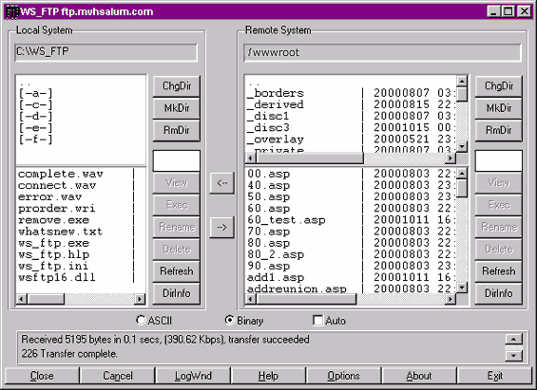Select [-d-] drive in local list
This screenshot has width=537, height=390.
(35, 117)
